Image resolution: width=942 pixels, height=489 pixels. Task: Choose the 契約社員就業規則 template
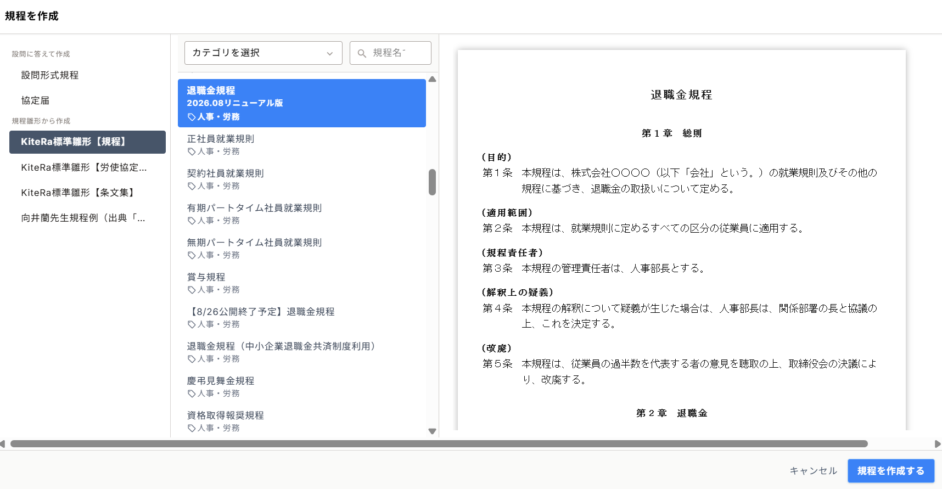(302, 179)
